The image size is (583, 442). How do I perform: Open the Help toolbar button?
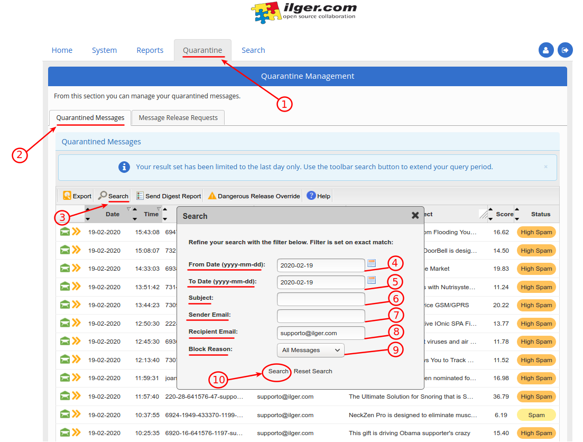(319, 196)
